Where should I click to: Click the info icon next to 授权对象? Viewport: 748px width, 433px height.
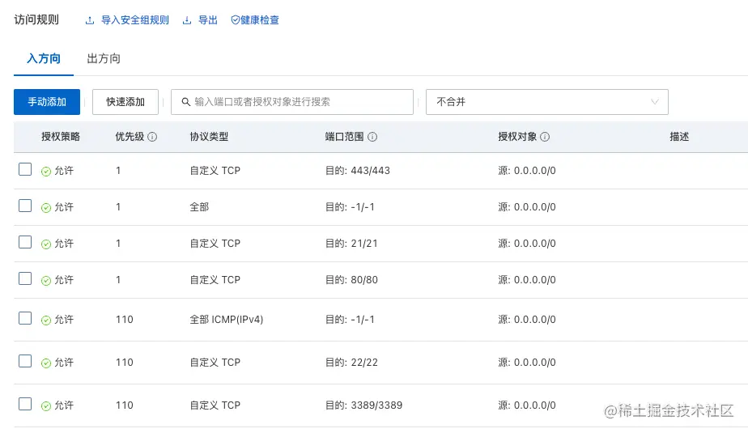pyautogui.click(x=545, y=137)
